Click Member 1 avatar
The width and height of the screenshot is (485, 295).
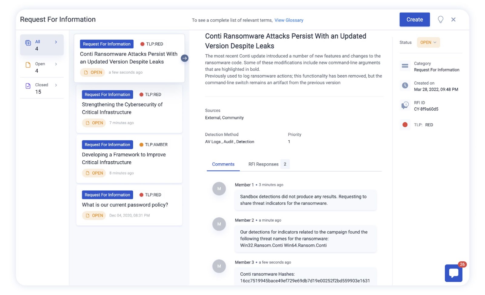click(219, 189)
